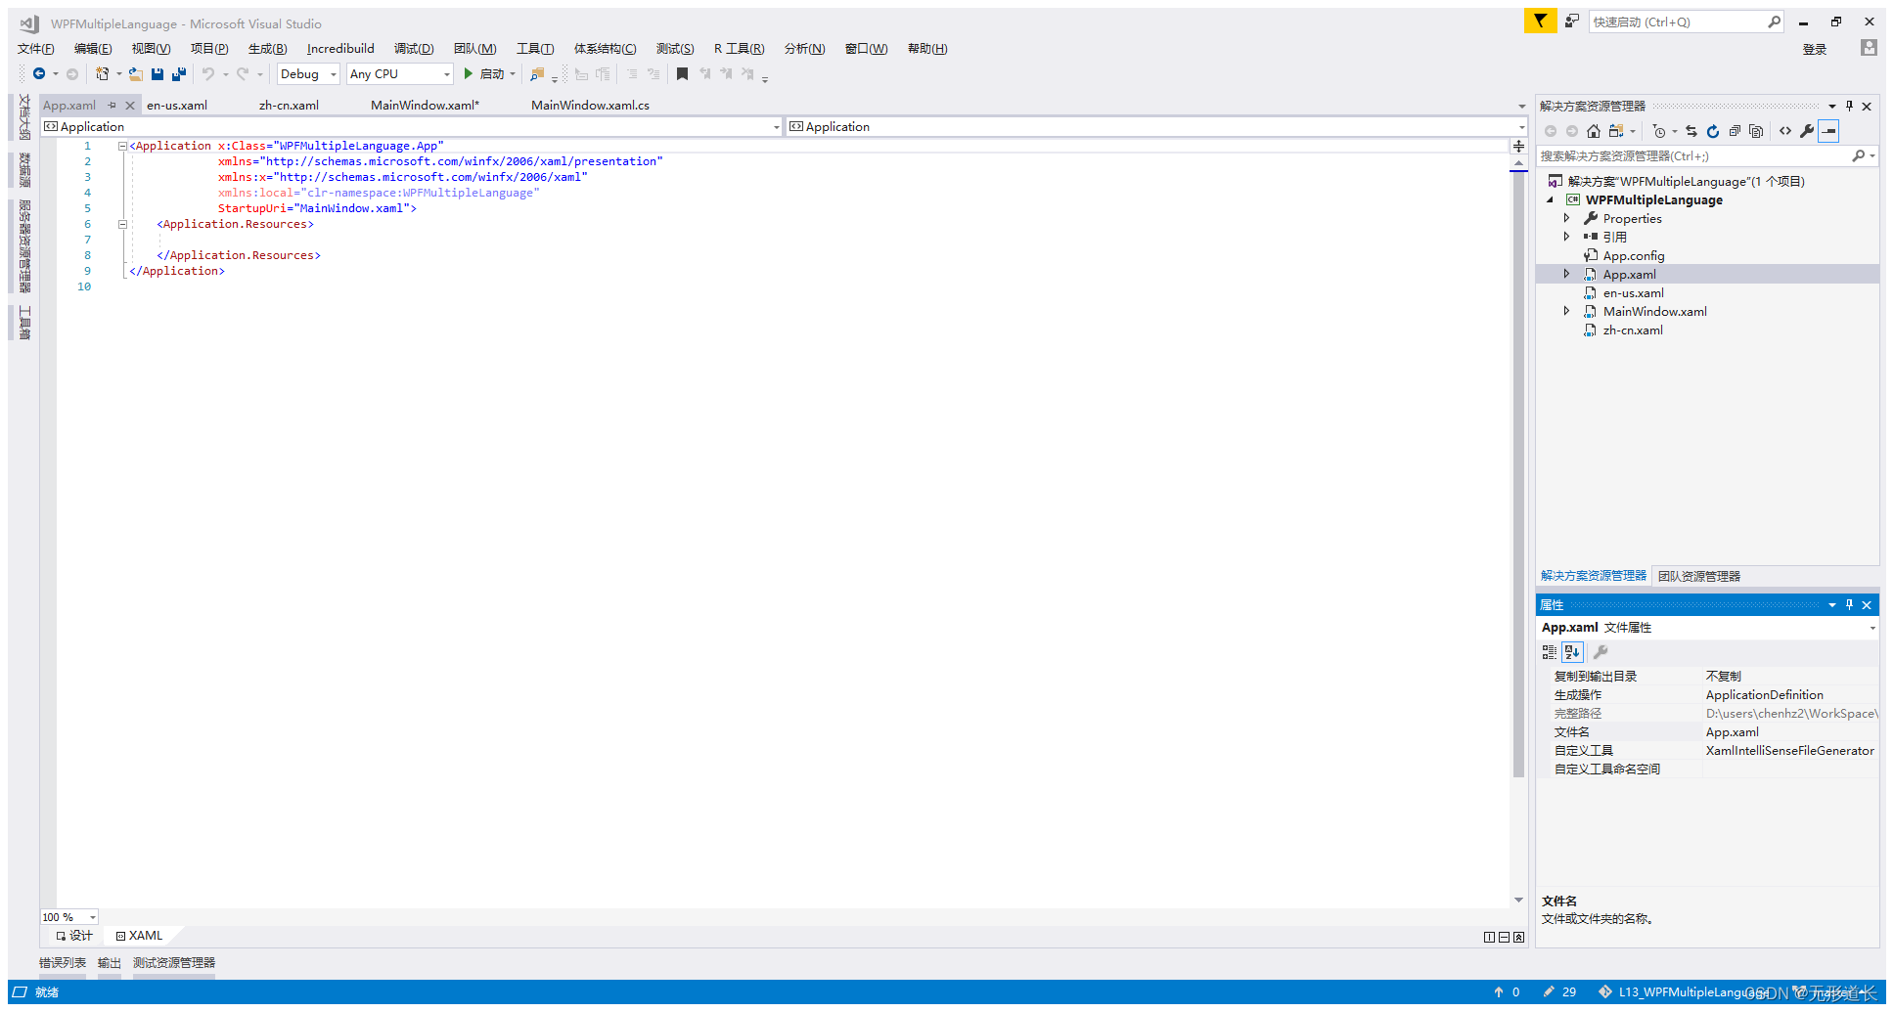Switch to the 设计 design view tab
This screenshot has height=1012, width=1894.
74,936
